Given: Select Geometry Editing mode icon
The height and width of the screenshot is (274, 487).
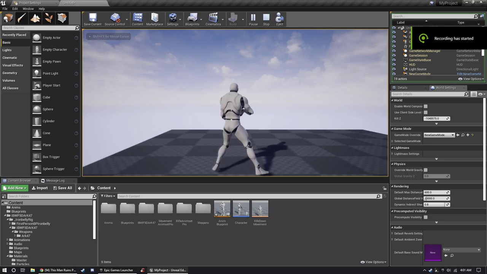Looking at the screenshot, I should (x=62, y=18).
